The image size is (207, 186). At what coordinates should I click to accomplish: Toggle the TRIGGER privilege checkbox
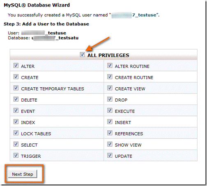(16, 155)
